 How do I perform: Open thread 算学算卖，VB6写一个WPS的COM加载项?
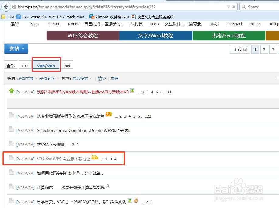(82, 202)
